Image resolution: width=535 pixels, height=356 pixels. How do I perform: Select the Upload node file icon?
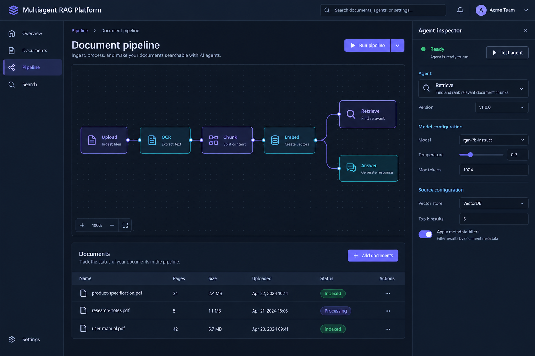click(92, 140)
